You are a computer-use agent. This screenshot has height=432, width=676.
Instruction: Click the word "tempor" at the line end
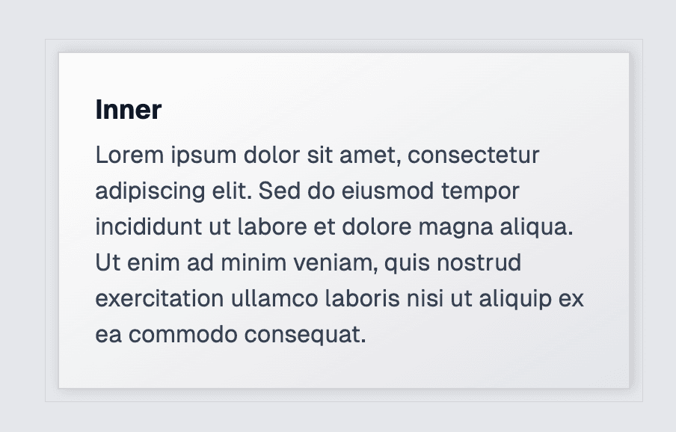tap(480, 191)
